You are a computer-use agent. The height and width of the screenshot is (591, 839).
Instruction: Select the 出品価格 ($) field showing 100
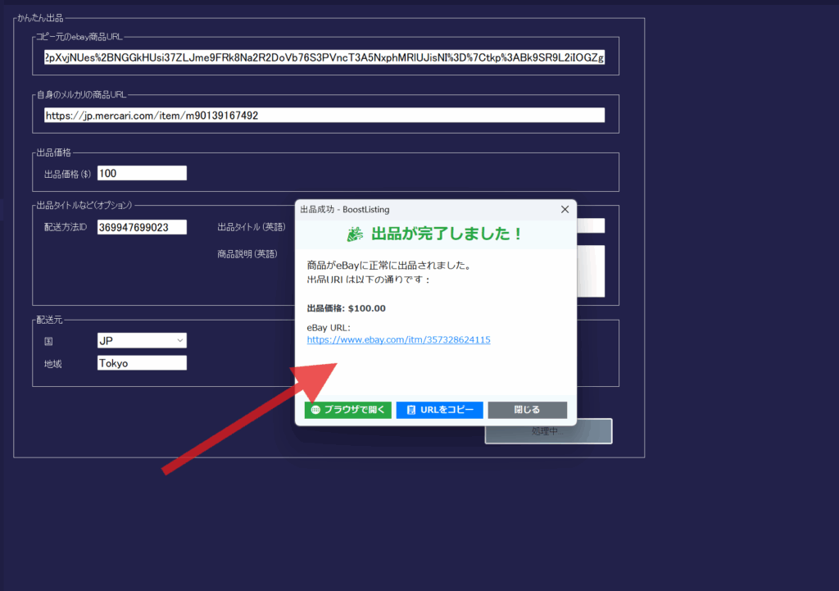point(142,173)
